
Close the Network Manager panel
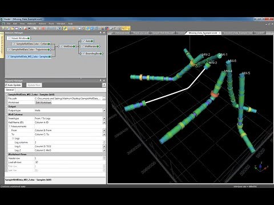[x=104, y=32]
